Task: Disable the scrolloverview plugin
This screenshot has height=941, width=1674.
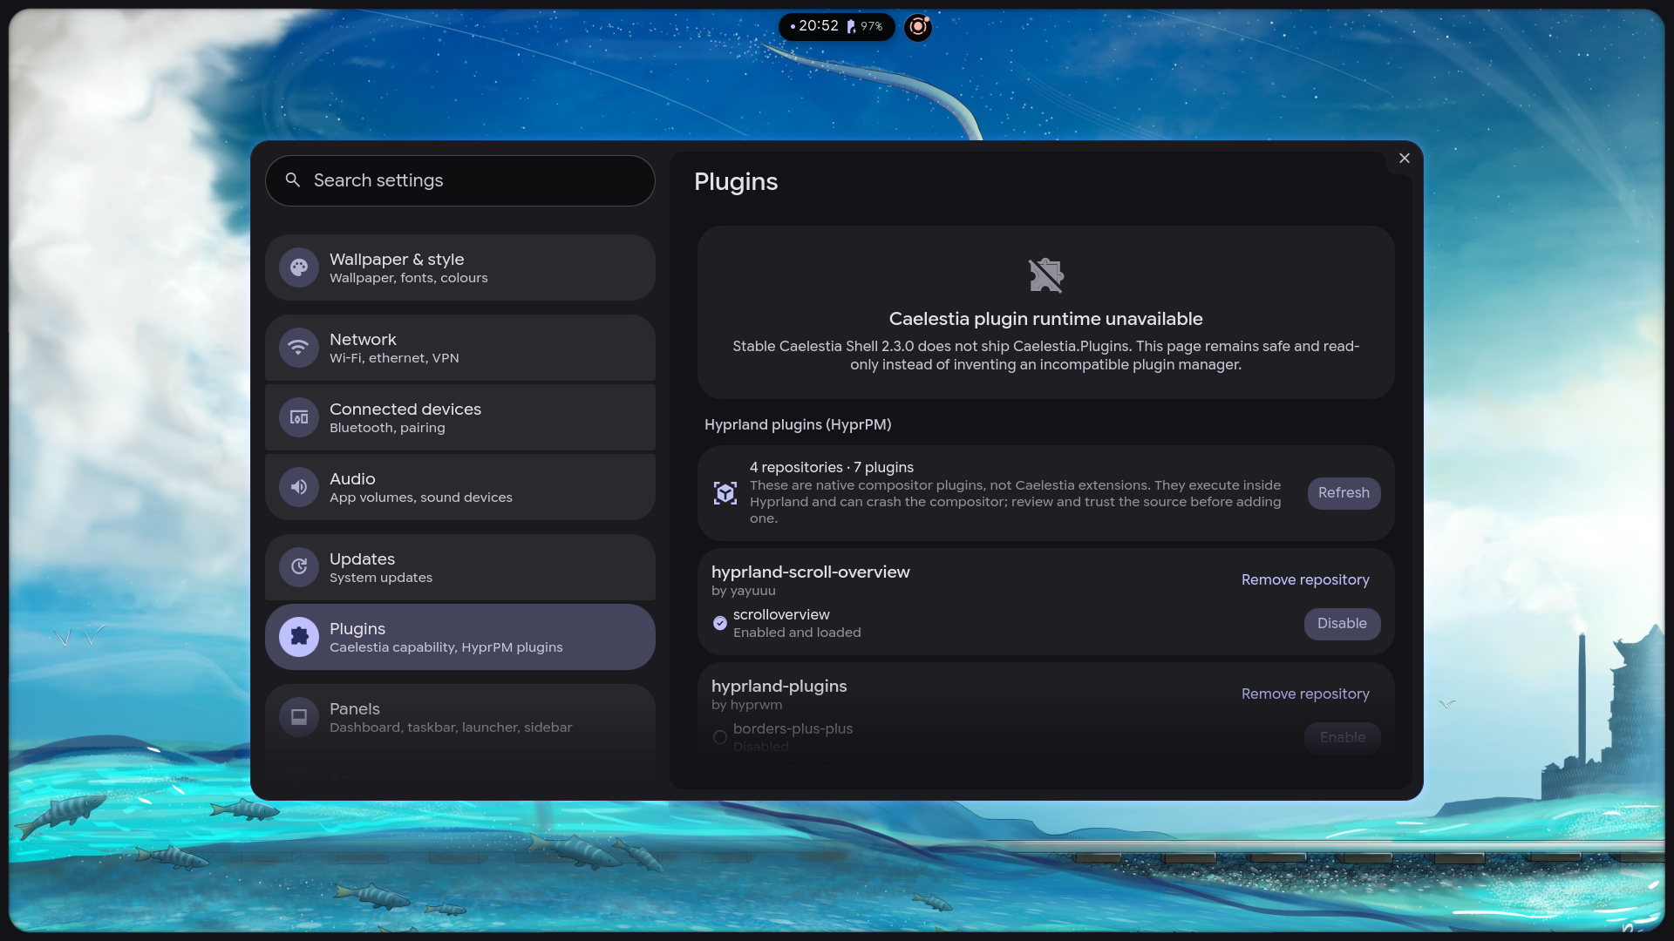Action: click(x=1342, y=624)
